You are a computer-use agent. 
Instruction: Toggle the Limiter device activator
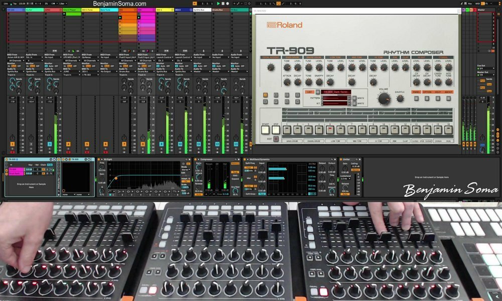340,160
